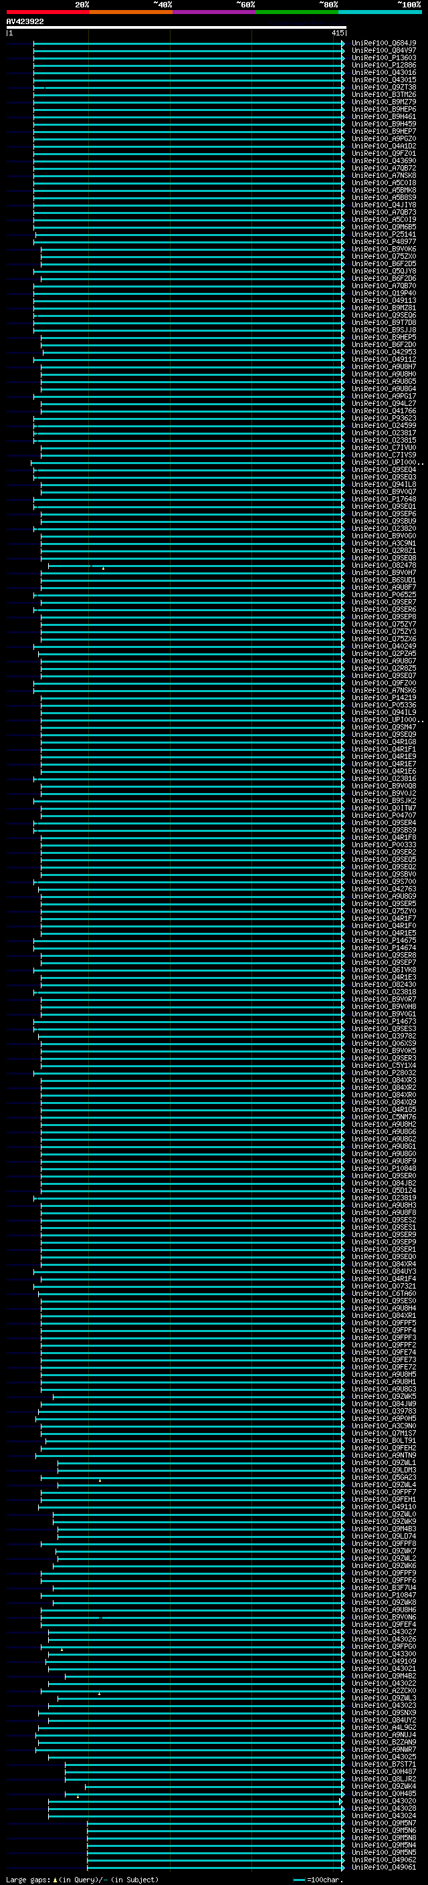The image size is (428, 1885).
Task: Select the UniRef100_B0LT91 label
Action: tap(383, 1441)
